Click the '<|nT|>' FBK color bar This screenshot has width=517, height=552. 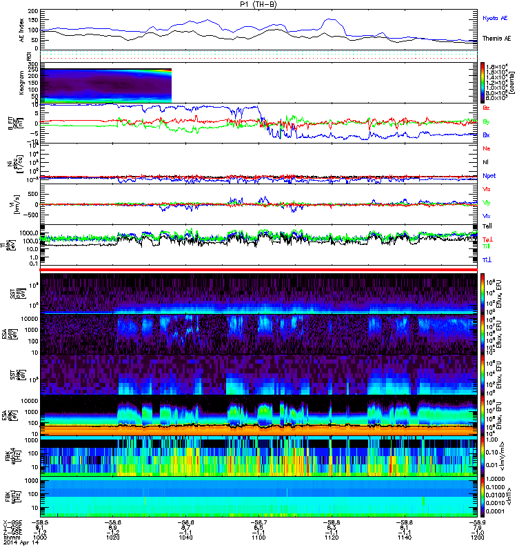483,497
